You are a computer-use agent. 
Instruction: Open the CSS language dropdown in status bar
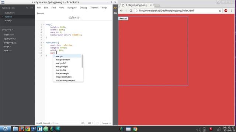pyautogui.click(x=90, y=123)
